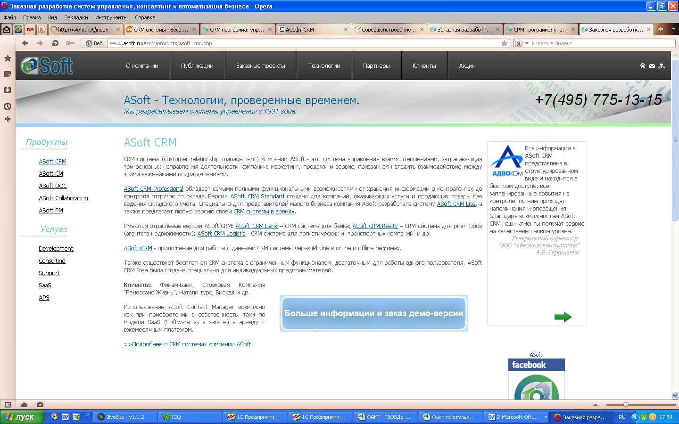
Task: Click the 'Больше информации и заказ демо-версии' button
Action: click(x=374, y=313)
